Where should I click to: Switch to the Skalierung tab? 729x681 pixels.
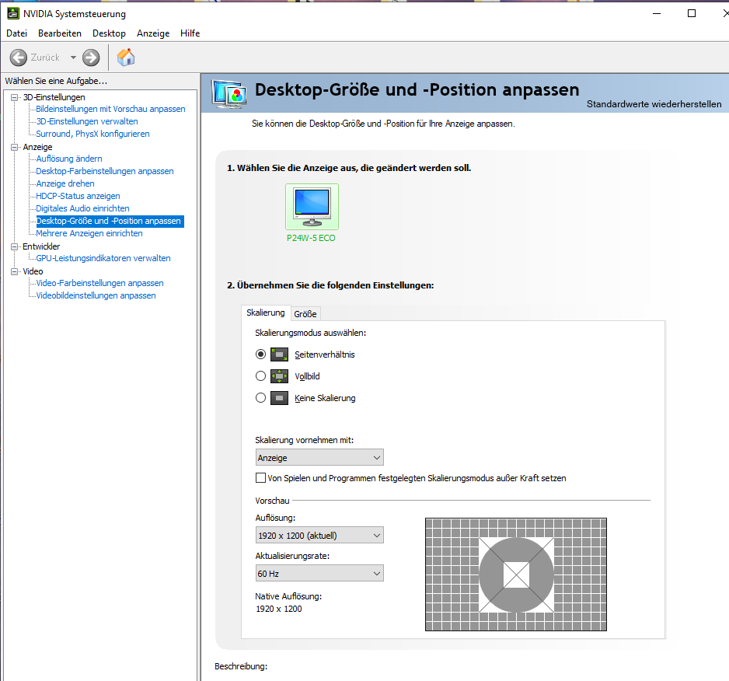(x=266, y=313)
